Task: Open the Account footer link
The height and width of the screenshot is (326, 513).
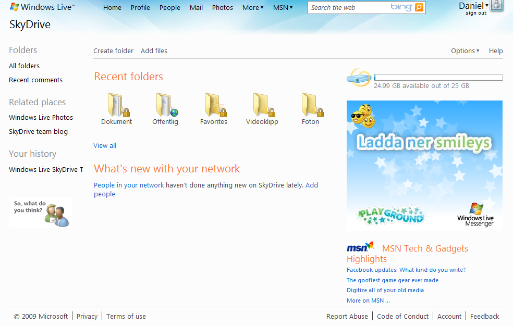Action: 449,316
